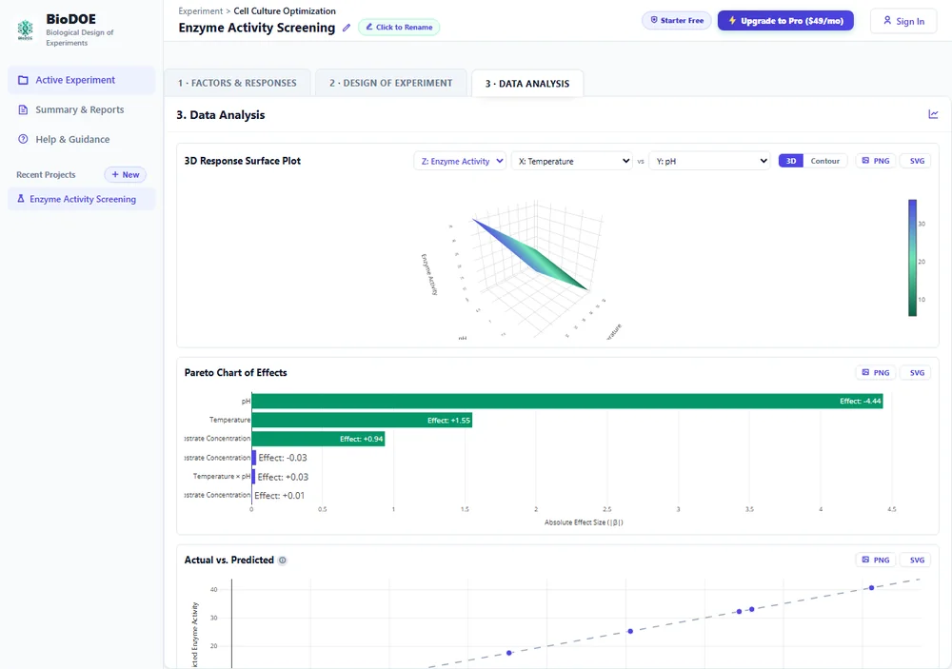Click the Experiment breadcrumb link
Viewport: 952px width, 669px height.
click(x=200, y=10)
